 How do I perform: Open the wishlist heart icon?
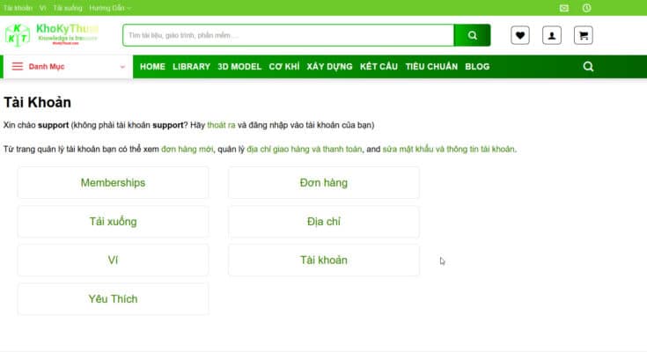point(520,35)
